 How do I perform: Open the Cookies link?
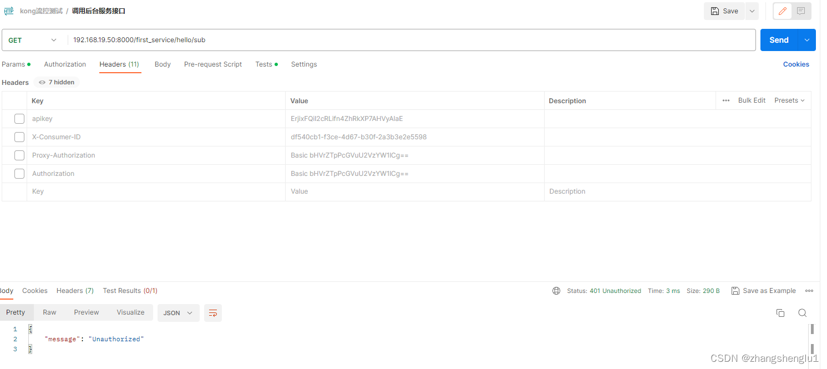(796, 64)
